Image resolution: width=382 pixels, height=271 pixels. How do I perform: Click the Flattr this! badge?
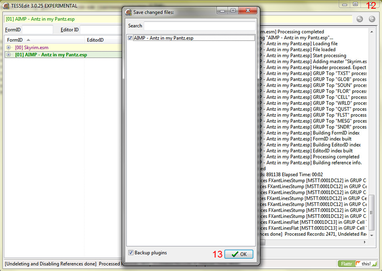tap(357, 264)
